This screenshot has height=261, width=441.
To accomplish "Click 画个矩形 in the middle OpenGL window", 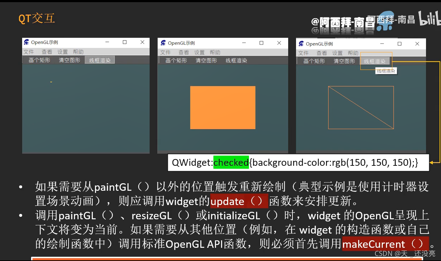I will point(176,61).
